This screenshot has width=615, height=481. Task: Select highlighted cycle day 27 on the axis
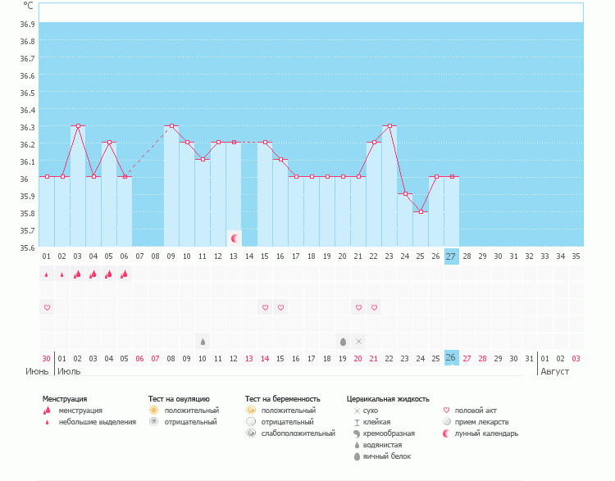pos(451,256)
